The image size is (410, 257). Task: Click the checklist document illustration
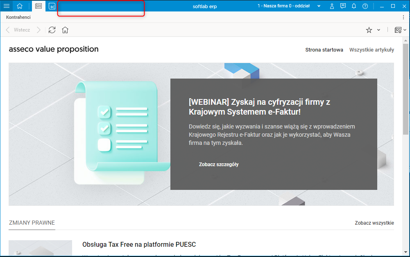(x=122, y=133)
